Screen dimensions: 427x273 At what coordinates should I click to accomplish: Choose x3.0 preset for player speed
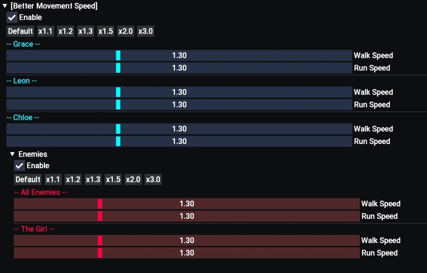tap(146, 31)
